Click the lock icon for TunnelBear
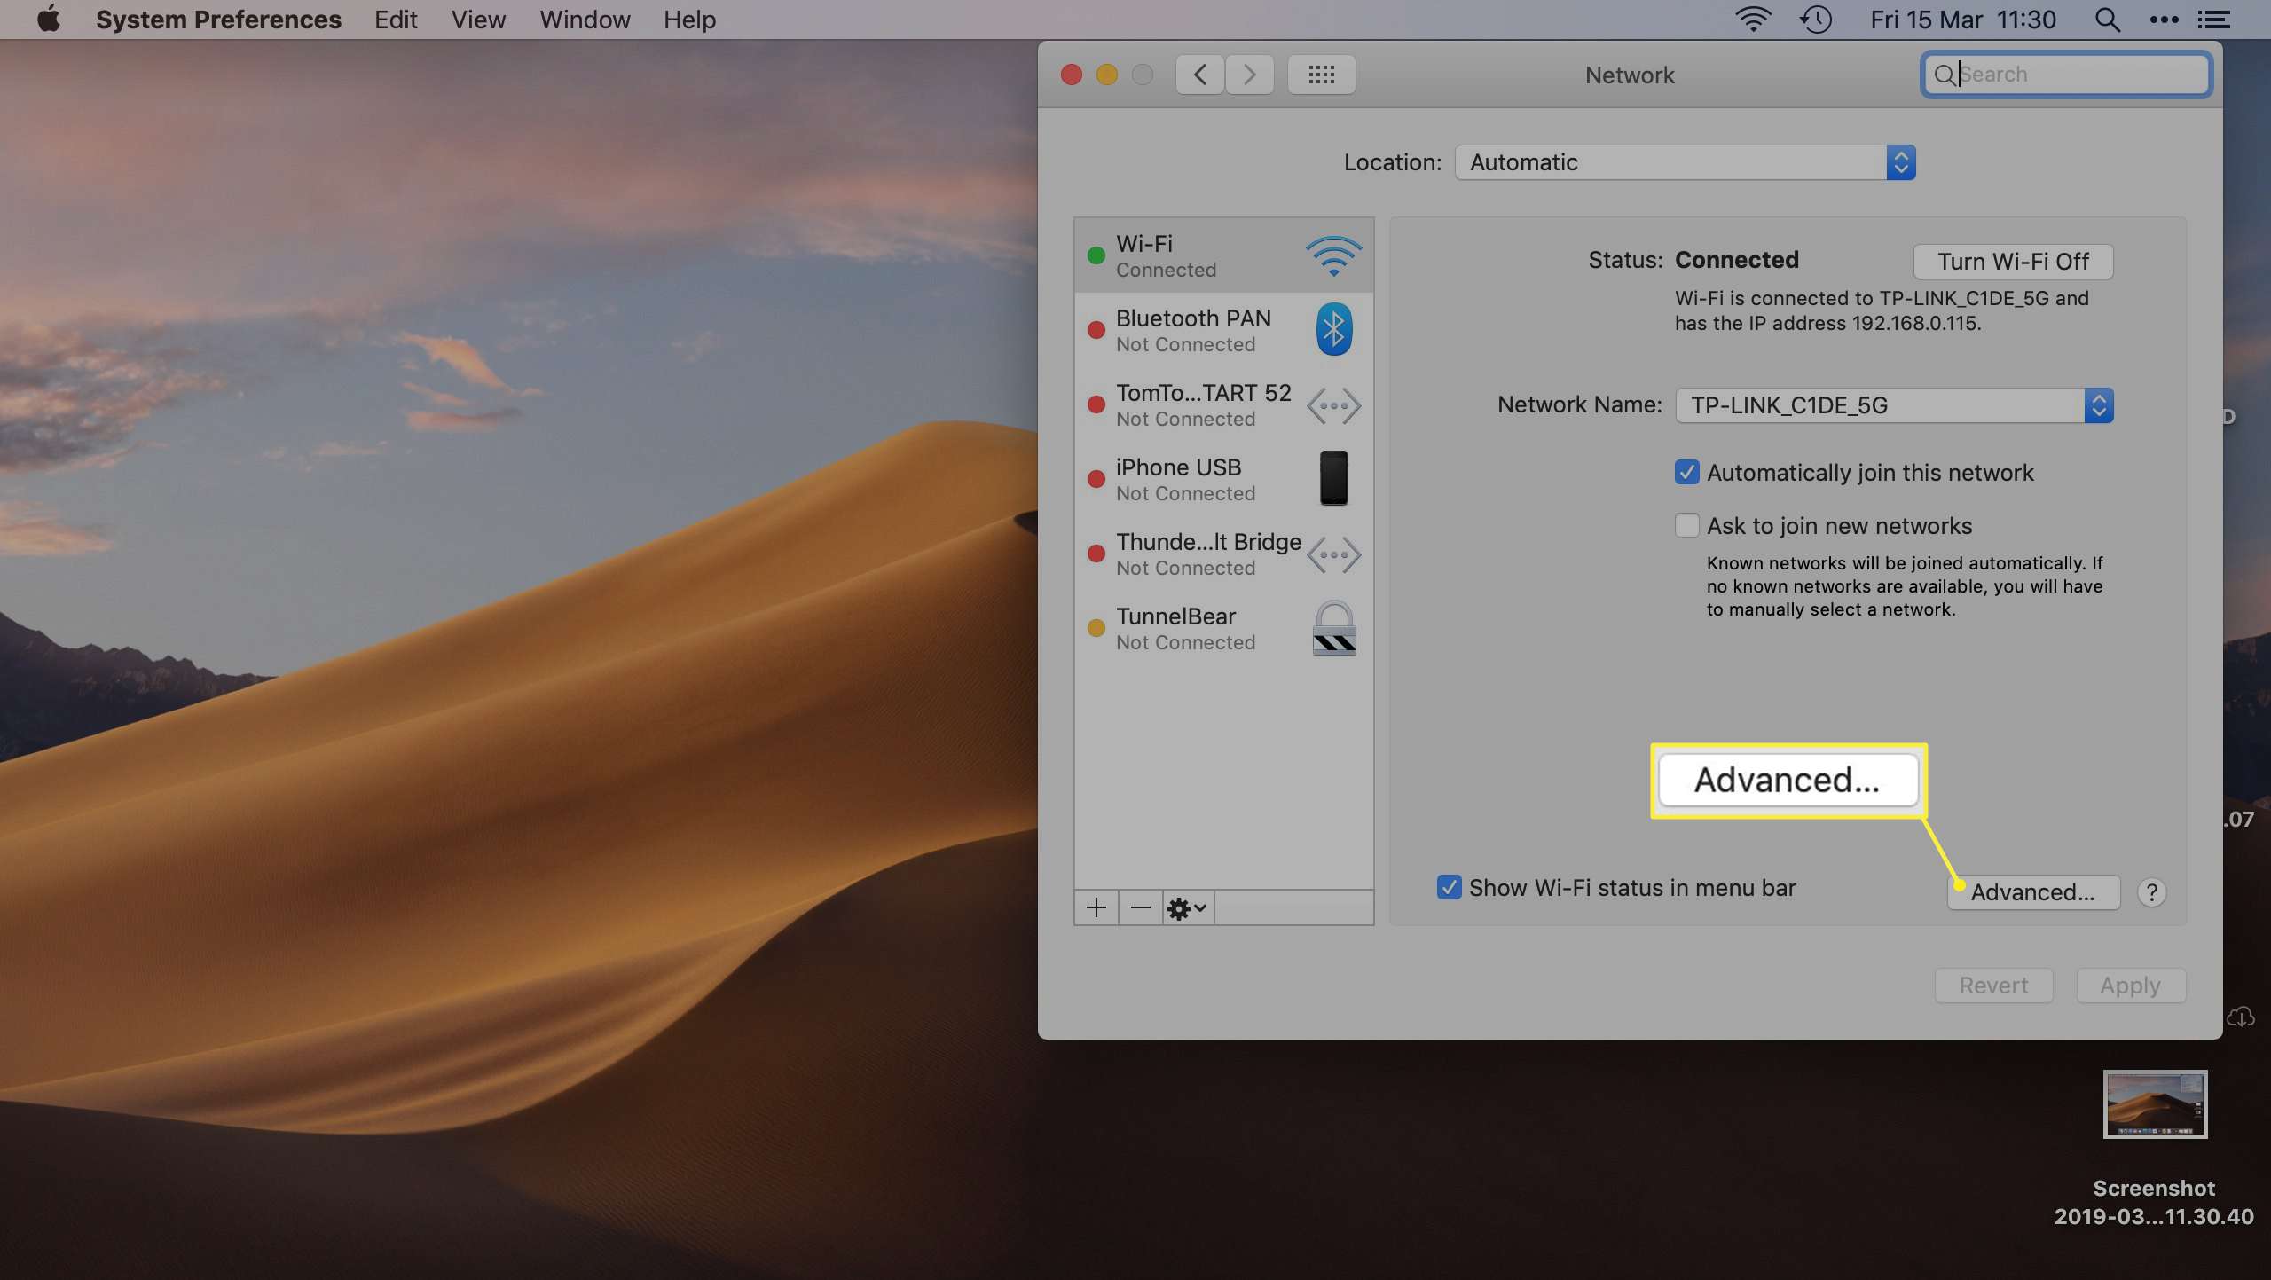This screenshot has height=1280, width=2271. click(1333, 628)
